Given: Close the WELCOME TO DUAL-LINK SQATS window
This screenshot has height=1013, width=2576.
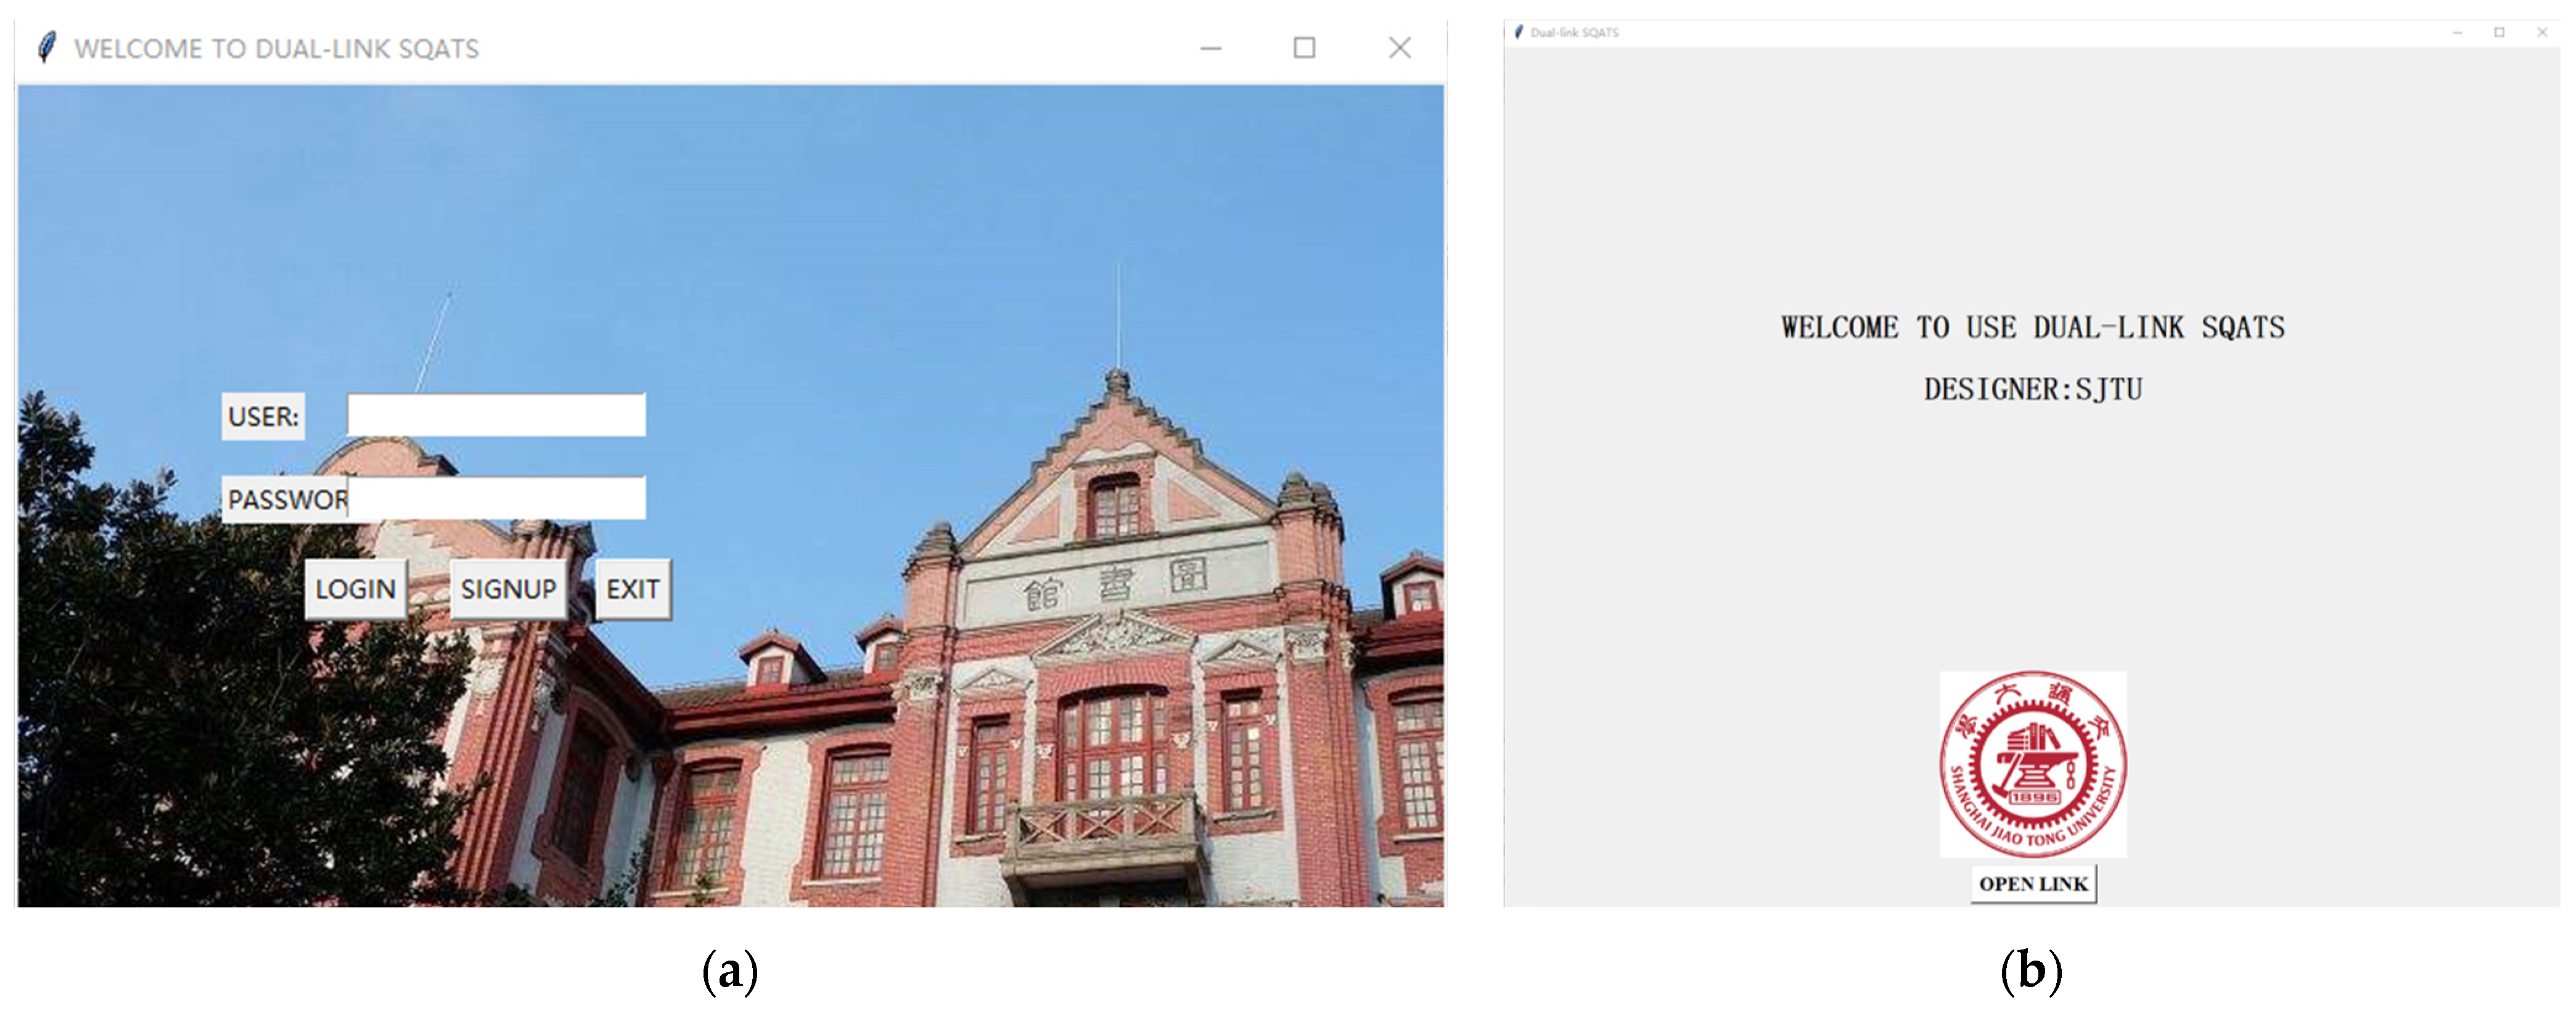Looking at the screenshot, I should pyautogui.click(x=1400, y=48).
